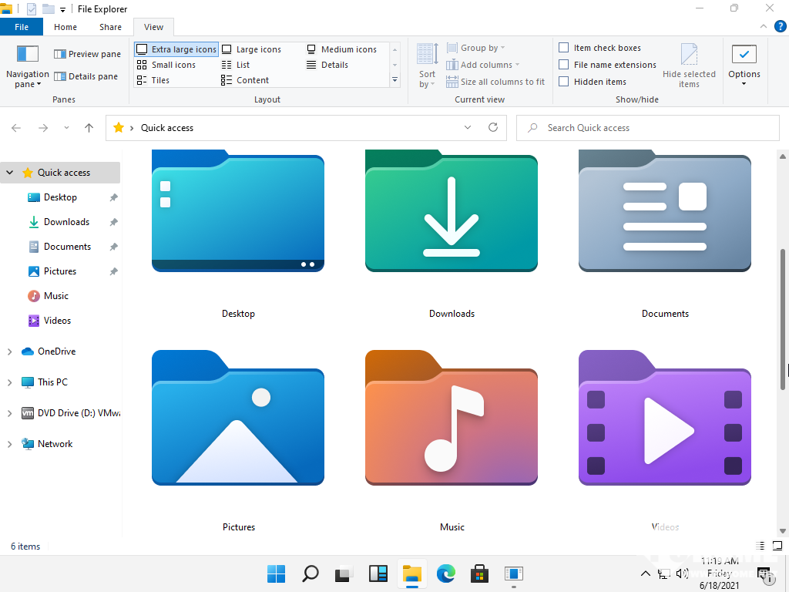The height and width of the screenshot is (592, 789).
Task: Collapse Quick access in tree
Action: [9, 173]
